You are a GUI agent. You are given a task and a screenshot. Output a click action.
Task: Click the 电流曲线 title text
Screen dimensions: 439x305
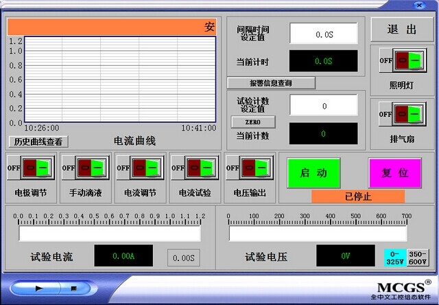pos(134,141)
